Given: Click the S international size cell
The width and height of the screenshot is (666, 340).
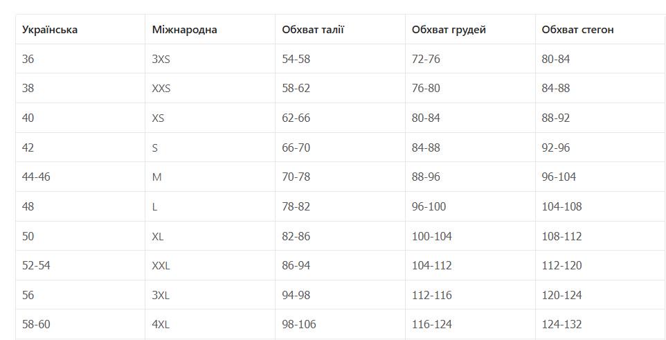Looking at the screenshot, I should [155, 147].
